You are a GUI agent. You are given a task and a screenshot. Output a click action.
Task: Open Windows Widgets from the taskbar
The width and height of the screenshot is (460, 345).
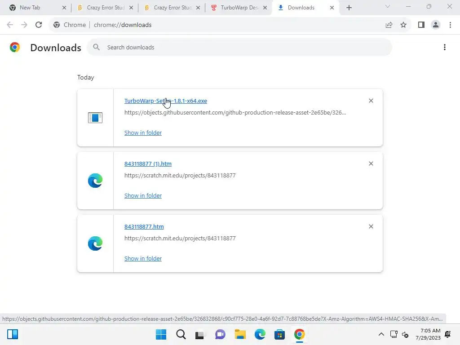coord(13,334)
